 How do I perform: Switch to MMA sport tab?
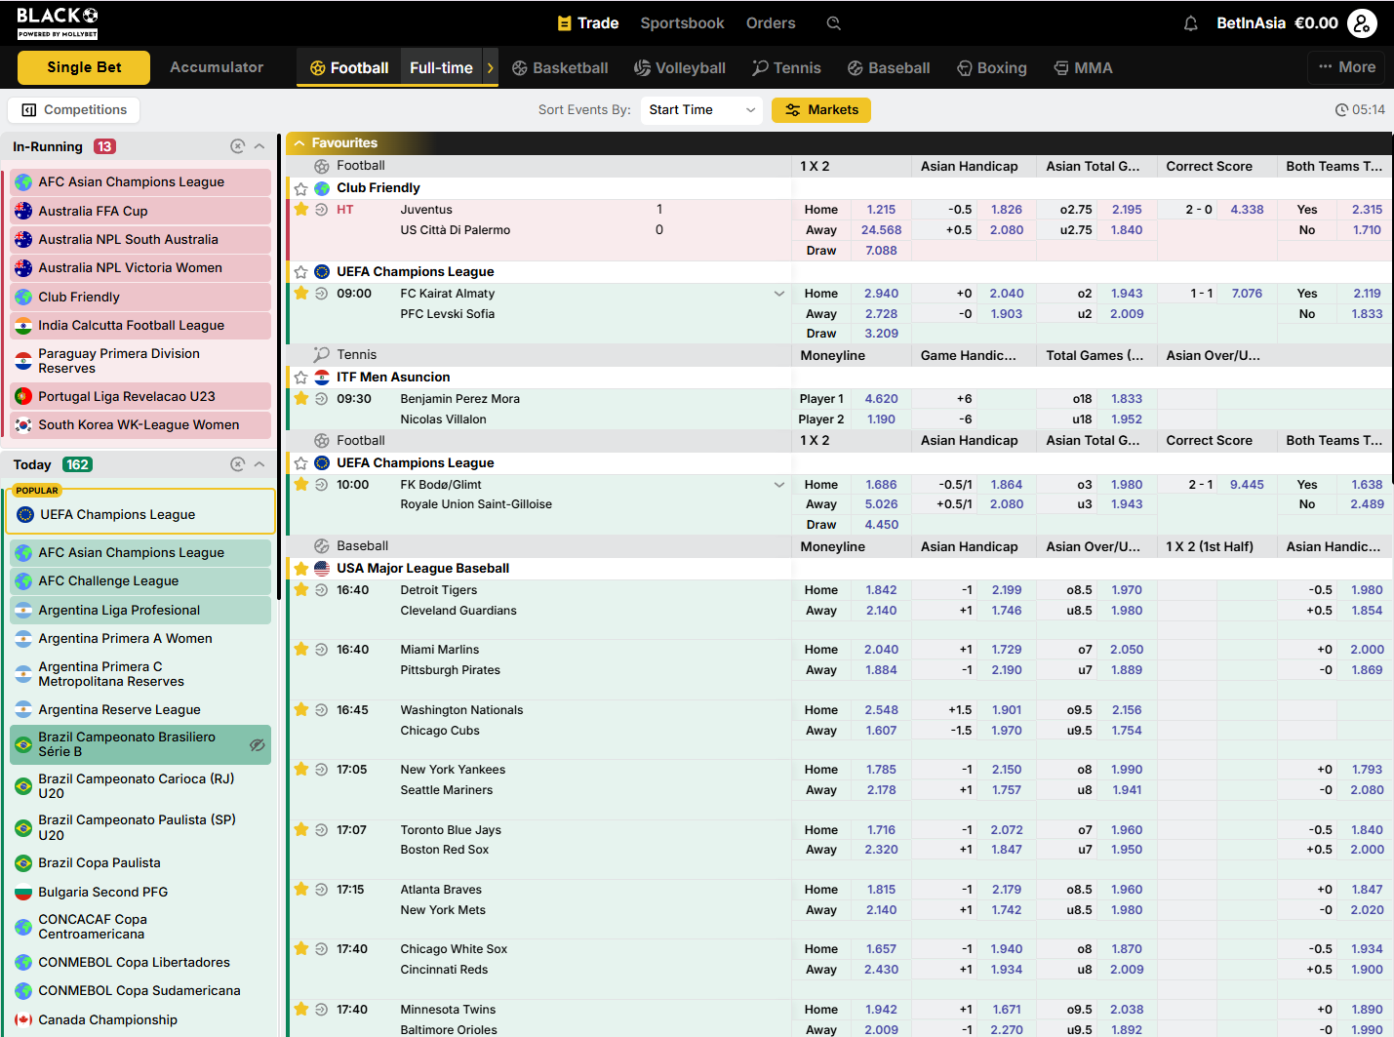click(1083, 68)
